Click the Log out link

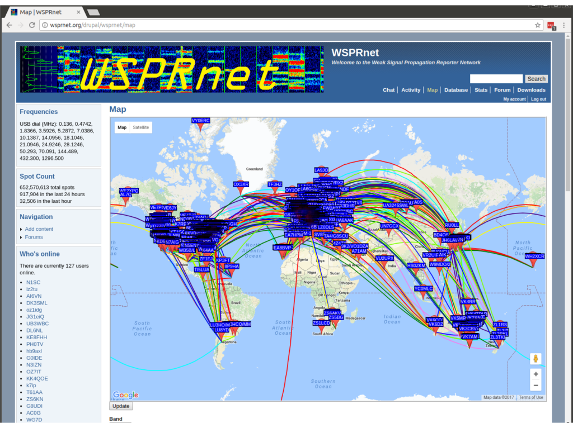[x=538, y=99]
